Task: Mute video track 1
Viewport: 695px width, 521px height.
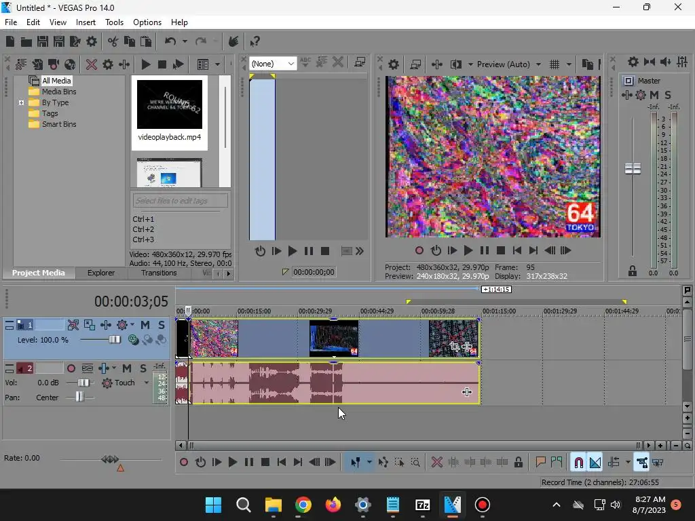Action: tap(145, 325)
